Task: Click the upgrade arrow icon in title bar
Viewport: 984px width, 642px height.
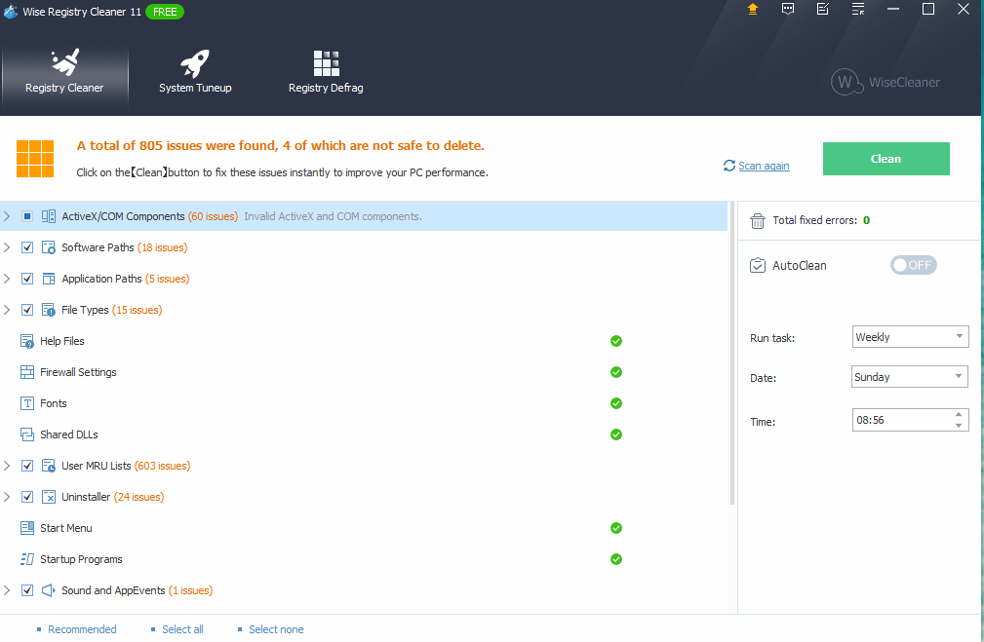Action: [753, 10]
